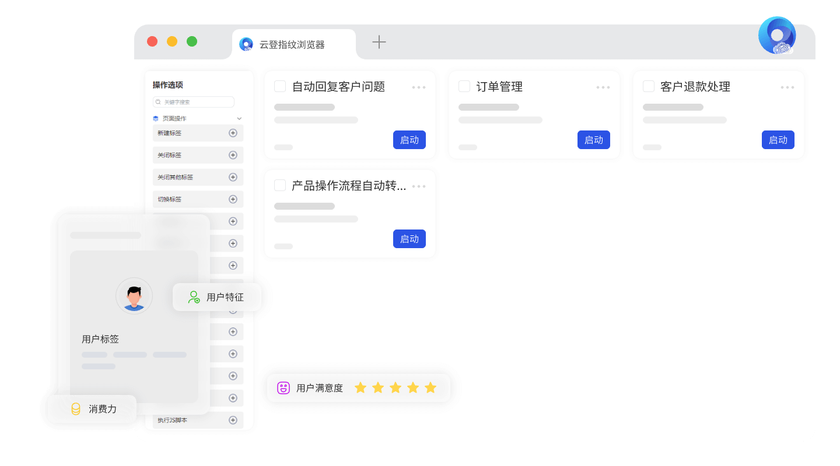Screen dimensions: 840x466
Task: Check the checkbox on the 客户退款处理 card
Action: pos(649,86)
